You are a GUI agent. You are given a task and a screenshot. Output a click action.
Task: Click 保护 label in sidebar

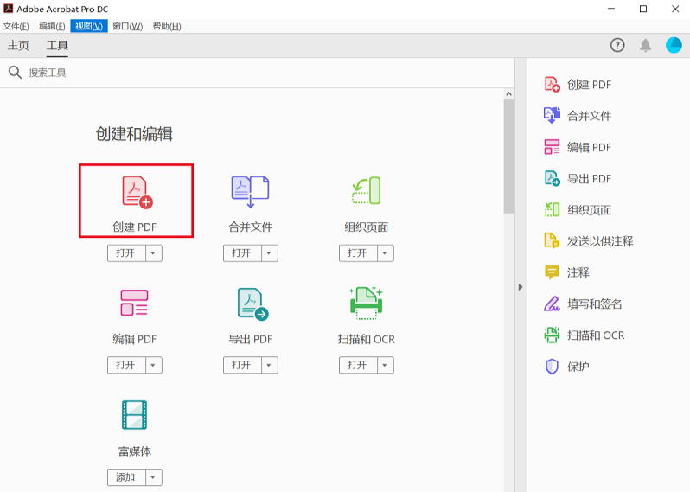tap(578, 367)
